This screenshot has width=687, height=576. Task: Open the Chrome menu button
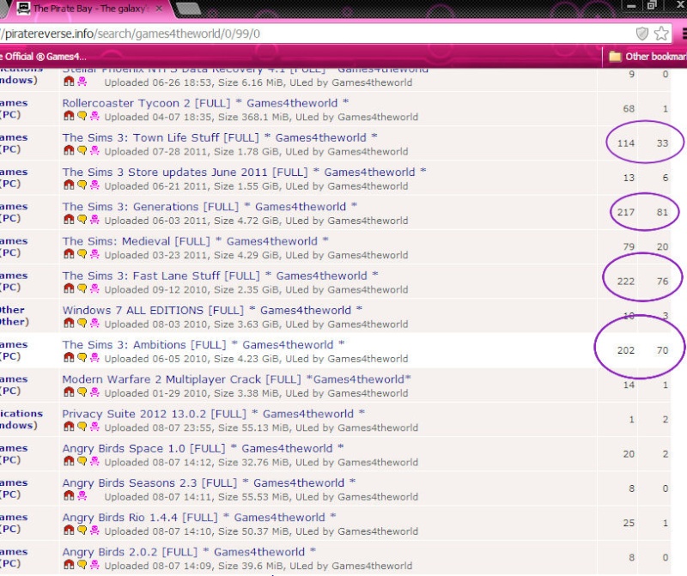tap(684, 33)
